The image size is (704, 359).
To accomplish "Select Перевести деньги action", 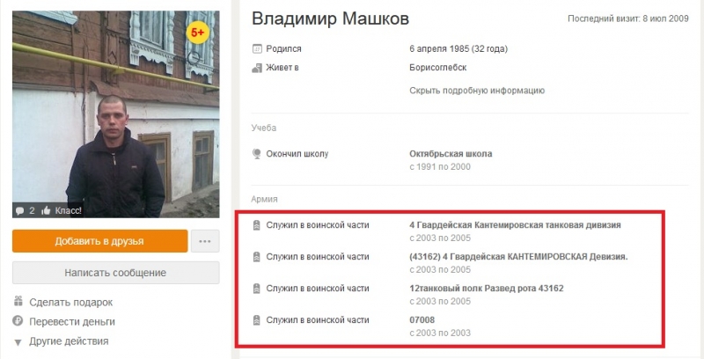I will point(72,322).
